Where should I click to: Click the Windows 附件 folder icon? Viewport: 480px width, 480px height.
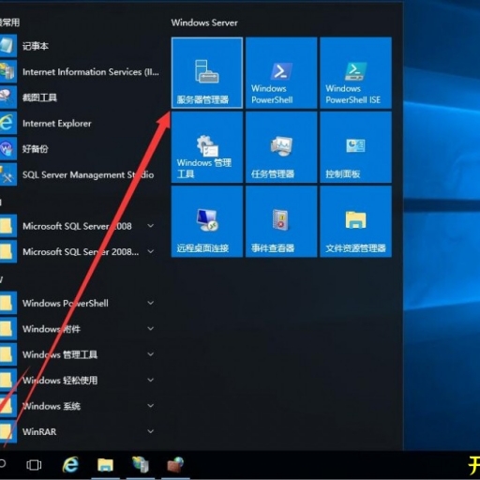(7, 328)
